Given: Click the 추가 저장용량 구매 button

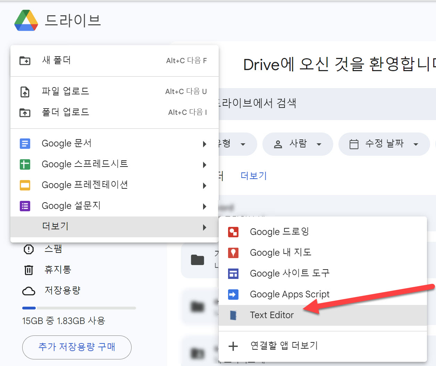Looking at the screenshot, I should [77, 347].
